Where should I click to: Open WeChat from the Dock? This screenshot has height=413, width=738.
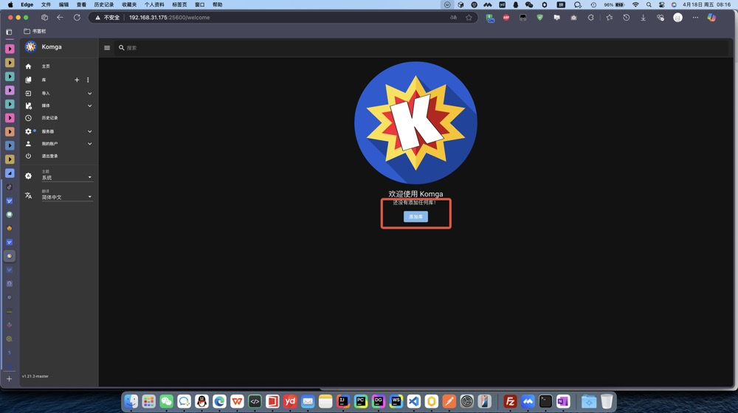pyautogui.click(x=167, y=401)
